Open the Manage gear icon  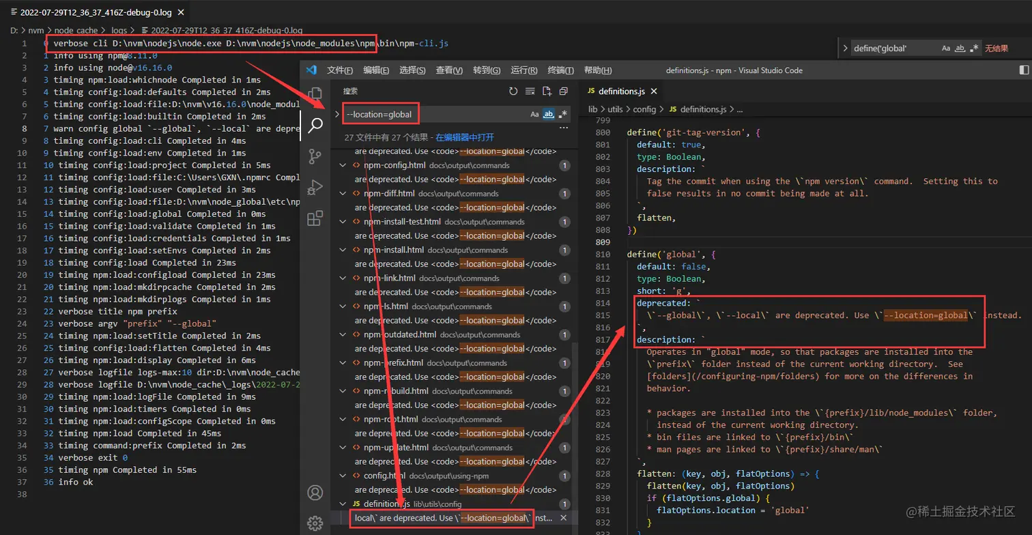click(x=315, y=523)
